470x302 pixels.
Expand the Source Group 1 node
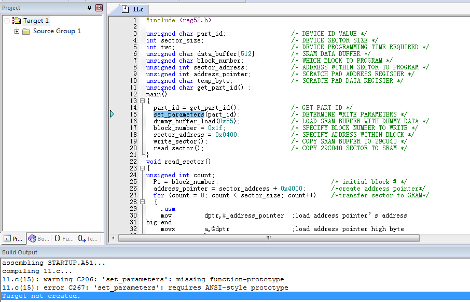tap(17, 31)
